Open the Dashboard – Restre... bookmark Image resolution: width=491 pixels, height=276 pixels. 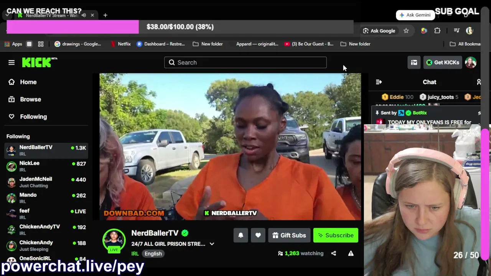(x=161, y=44)
